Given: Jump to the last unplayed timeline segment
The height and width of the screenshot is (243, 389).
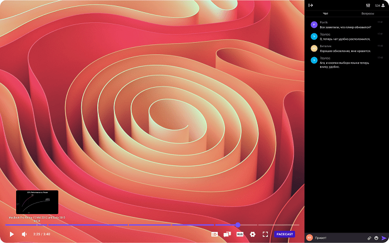Looking at the screenshot, I should (278, 225).
